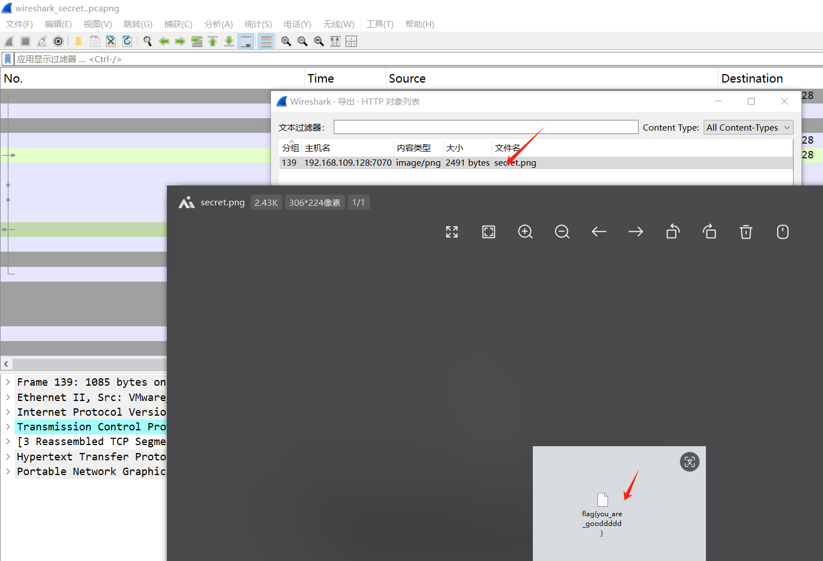Sort by 大小 column header
This screenshot has height=561, width=823.
(x=455, y=148)
